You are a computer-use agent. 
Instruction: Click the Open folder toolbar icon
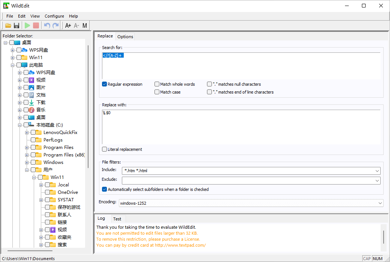click(x=8, y=25)
